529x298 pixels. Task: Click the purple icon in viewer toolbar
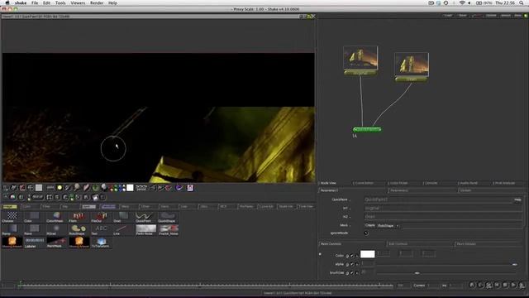tap(179, 188)
